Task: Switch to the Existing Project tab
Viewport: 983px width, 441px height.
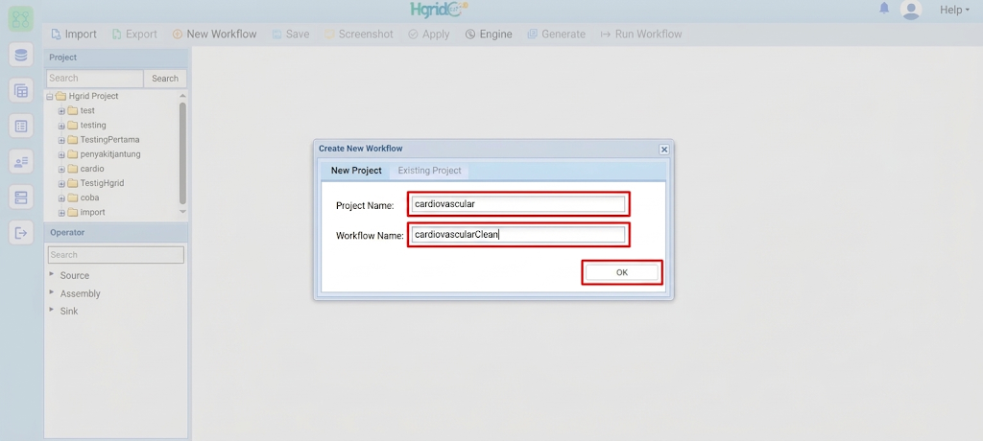Action: pyautogui.click(x=429, y=171)
